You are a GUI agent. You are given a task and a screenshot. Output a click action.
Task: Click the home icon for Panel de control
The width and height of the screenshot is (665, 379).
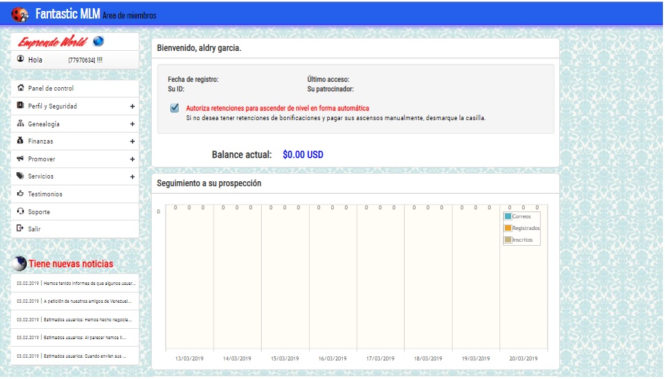(21, 89)
